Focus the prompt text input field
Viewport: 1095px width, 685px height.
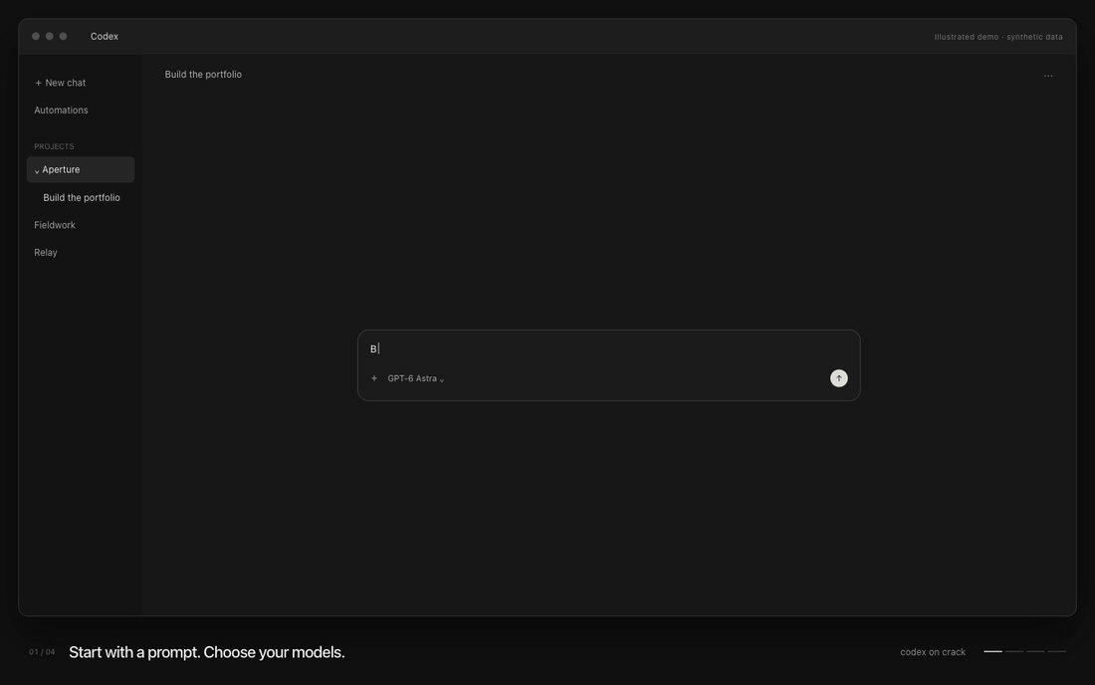[607, 348]
